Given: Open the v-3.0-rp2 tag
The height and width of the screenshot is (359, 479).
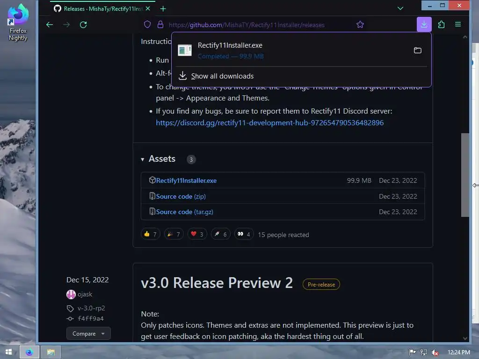Looking at the screenshot, I should coord(91,309).
